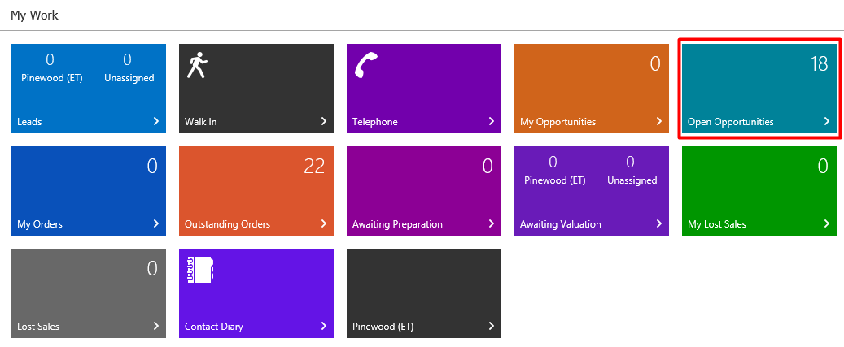Click the arrow chevron on Leads tile
The width and height of the screenshot is (844, 347).
(155, 122)
